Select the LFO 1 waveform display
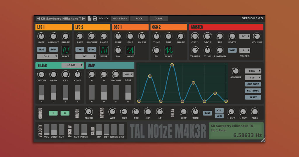Screen dimensions: 299x157 (65, 50)
